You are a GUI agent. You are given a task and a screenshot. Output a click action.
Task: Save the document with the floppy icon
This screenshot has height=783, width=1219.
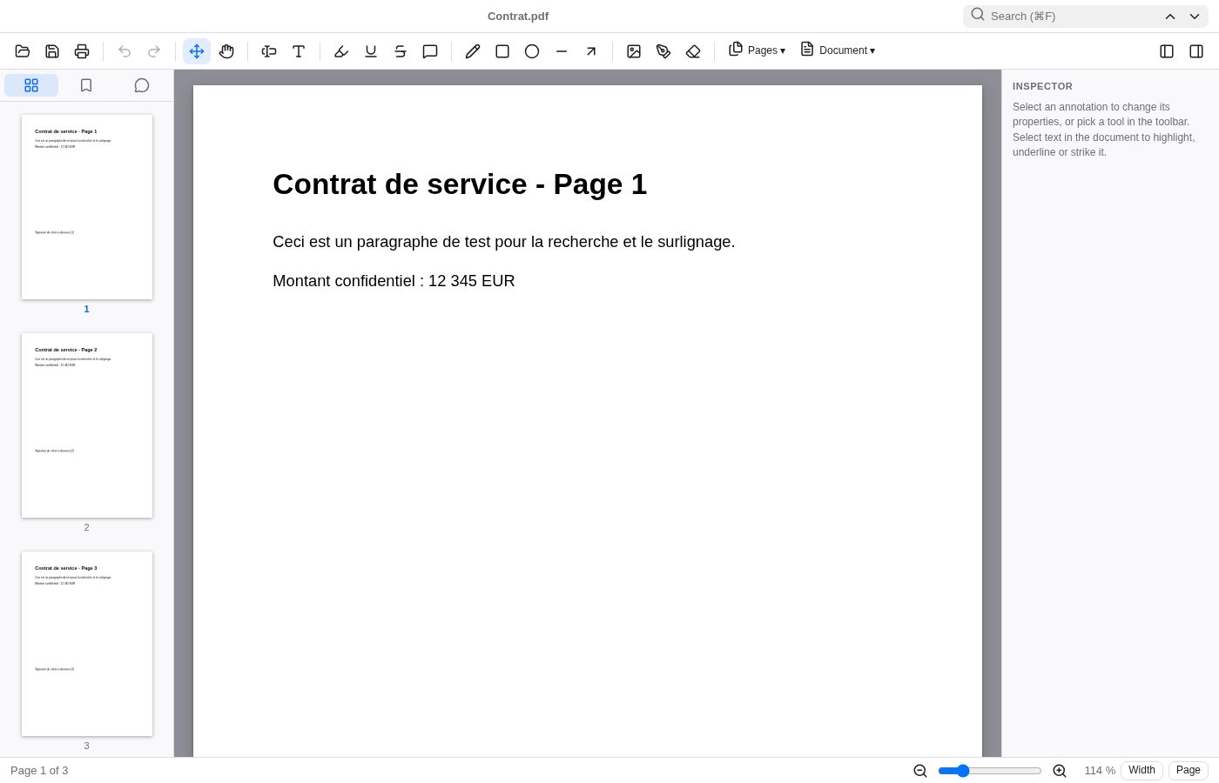(52, 51)
